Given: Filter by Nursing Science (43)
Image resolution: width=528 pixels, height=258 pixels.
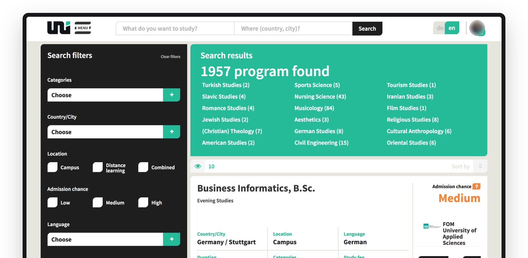Looking at the screenshot, I should [320, 96].
